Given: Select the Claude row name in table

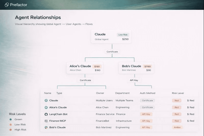Looking at the screenshot, I should tap(54, 101).
